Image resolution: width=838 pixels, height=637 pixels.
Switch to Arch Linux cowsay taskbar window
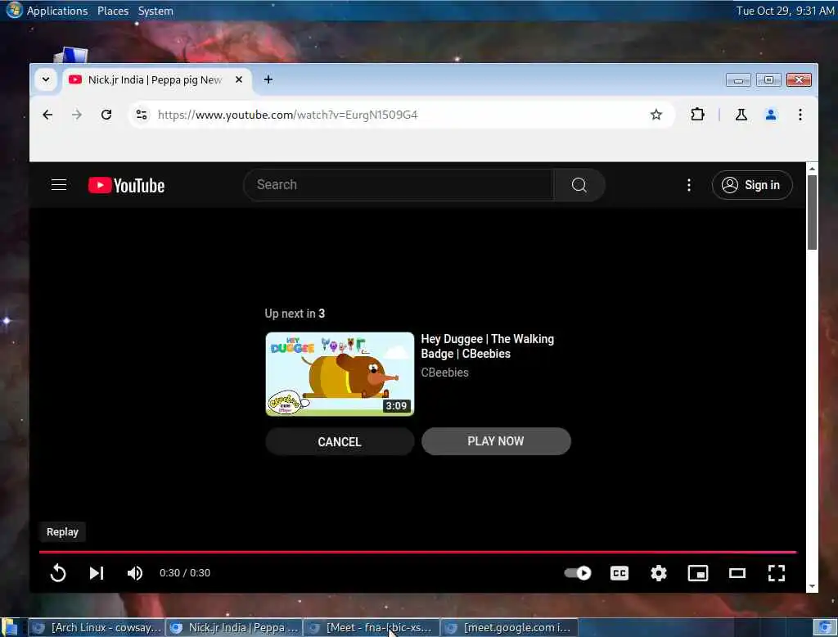tap(97, 627)
